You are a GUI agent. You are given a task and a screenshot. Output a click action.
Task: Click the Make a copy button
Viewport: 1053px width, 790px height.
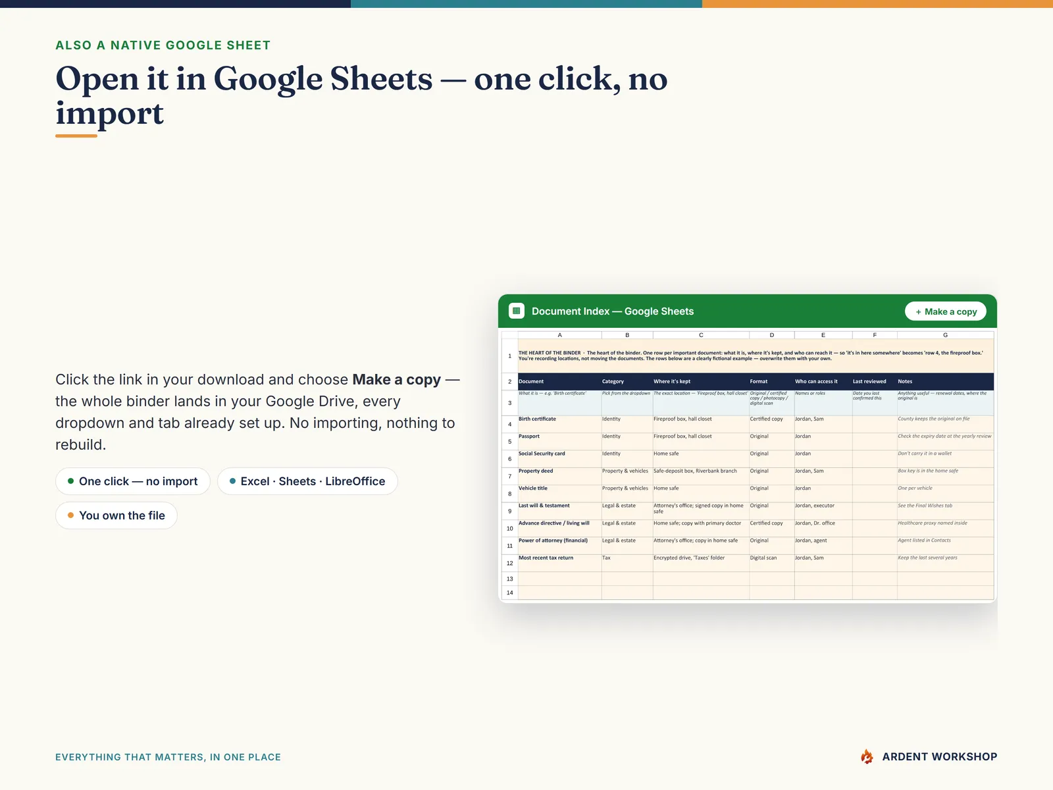click(x=945, y=311)
